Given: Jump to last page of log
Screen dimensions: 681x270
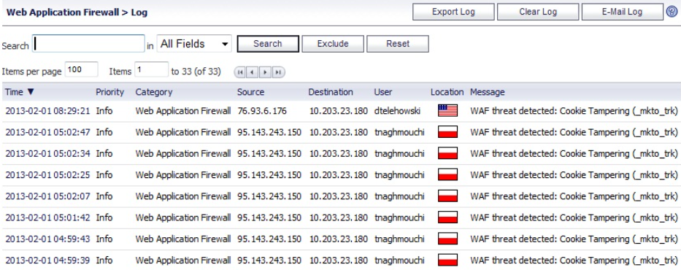Looking at the screenshot, I should click(x=278, y=72).
